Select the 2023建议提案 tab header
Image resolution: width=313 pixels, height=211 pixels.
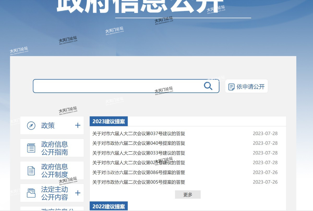coord(109,121)
